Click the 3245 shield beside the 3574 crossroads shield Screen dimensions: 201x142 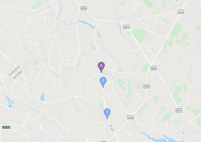point(146,87)
